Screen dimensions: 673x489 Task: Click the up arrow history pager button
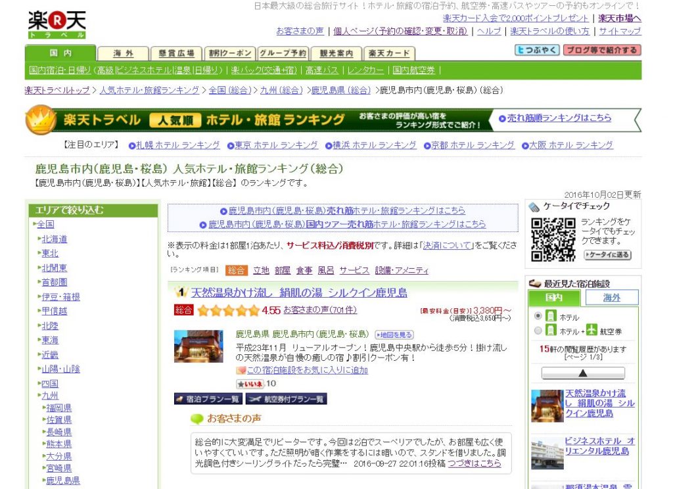click(583, 373)
